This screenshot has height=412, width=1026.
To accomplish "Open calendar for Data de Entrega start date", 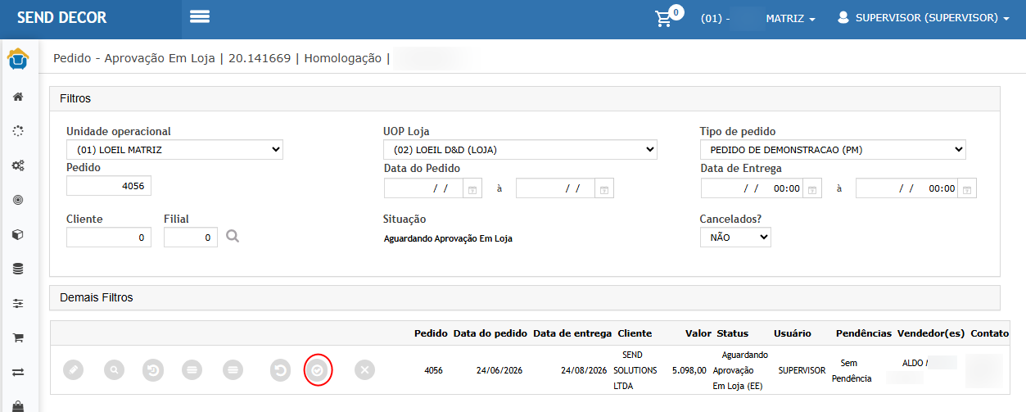I will (812, 188).
